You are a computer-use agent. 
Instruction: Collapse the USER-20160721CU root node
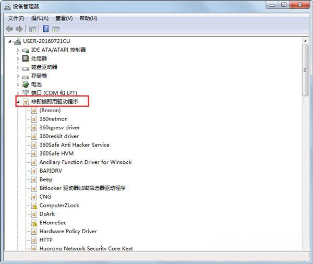[9, 41]
